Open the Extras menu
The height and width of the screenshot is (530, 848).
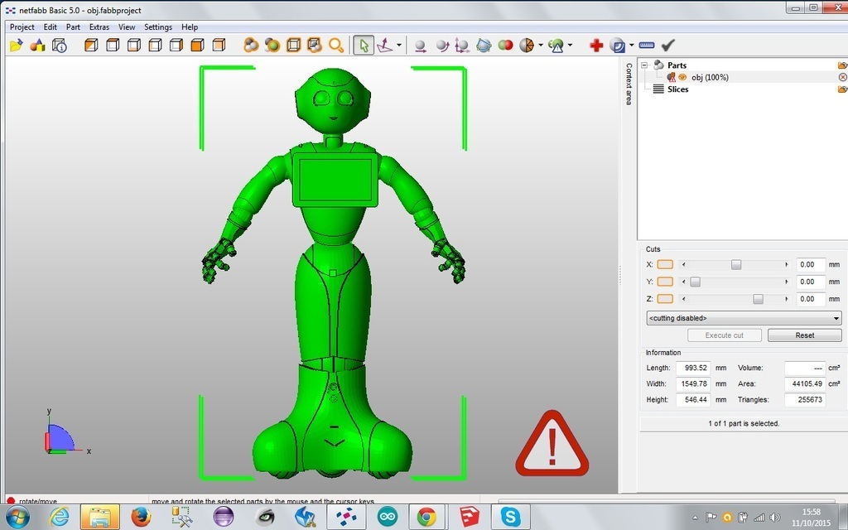point(99,27)
